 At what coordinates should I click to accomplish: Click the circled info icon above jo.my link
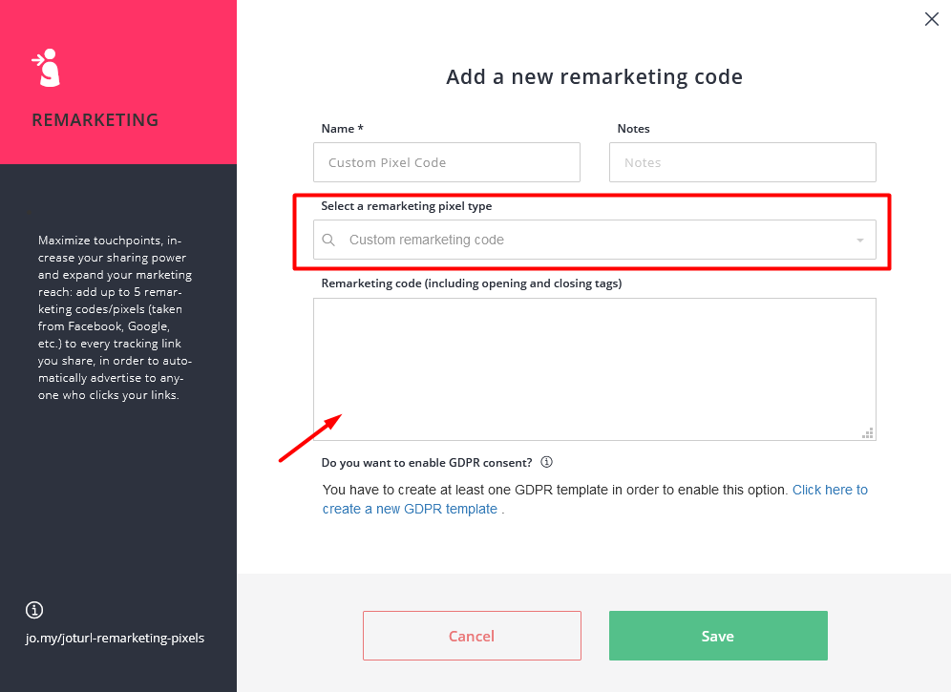click(34, 610)
